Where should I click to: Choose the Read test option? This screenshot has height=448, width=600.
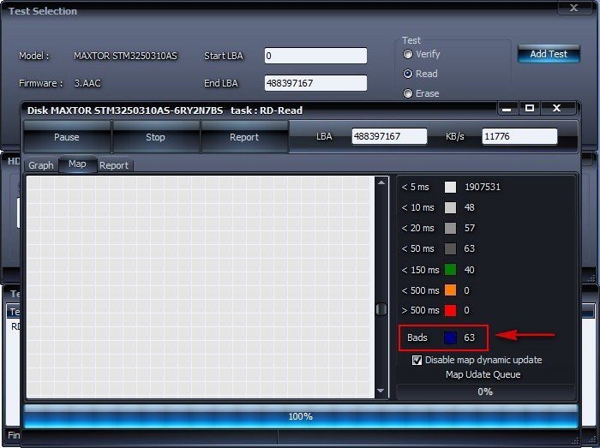[408, 75]
